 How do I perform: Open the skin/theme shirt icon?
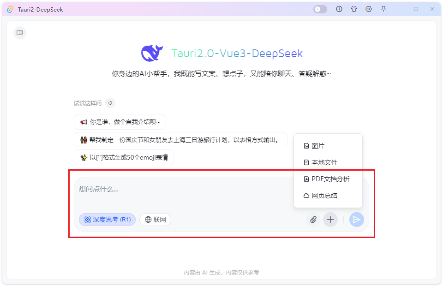[x=354, y=9]
